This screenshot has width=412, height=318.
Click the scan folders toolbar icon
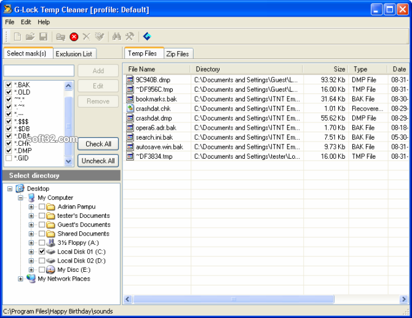tap(61, 37)
